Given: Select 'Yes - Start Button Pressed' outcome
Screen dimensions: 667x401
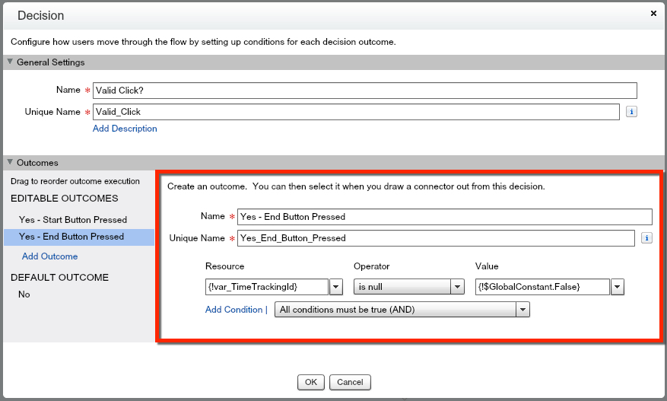Looking at the screenshot, I should tap(73, 220).
